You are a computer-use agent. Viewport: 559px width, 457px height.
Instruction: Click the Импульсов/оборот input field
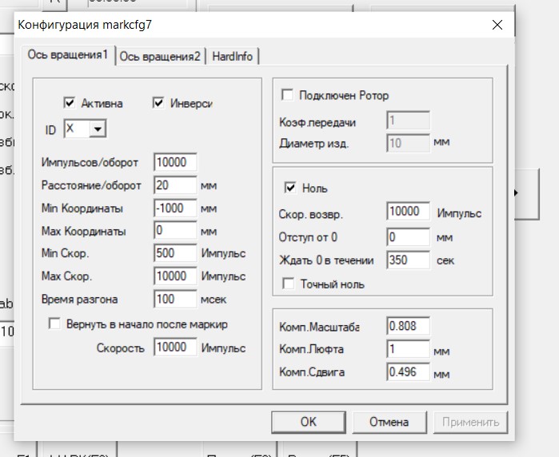click(174, 162)
